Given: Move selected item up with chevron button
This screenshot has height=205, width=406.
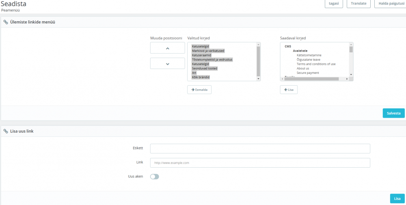Looking at the screenshot, I should point(168,48).
